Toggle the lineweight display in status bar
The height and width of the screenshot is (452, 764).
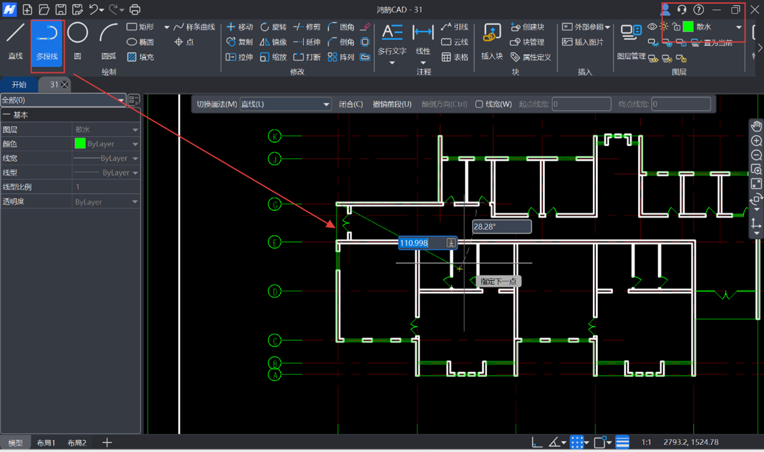[622, 442]
